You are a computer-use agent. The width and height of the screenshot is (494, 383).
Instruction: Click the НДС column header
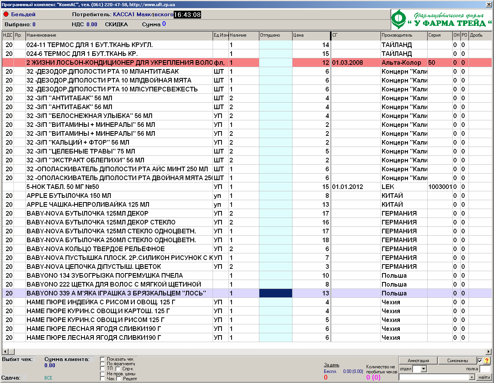point(8,35)
